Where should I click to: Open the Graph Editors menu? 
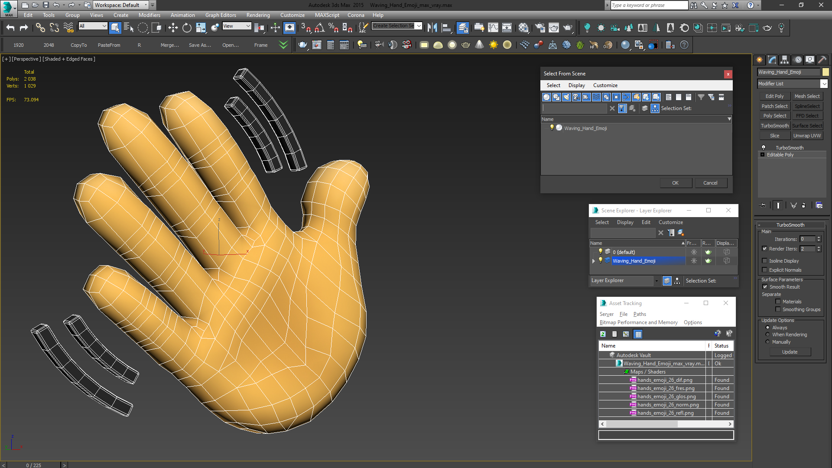(x=221, y=15)
